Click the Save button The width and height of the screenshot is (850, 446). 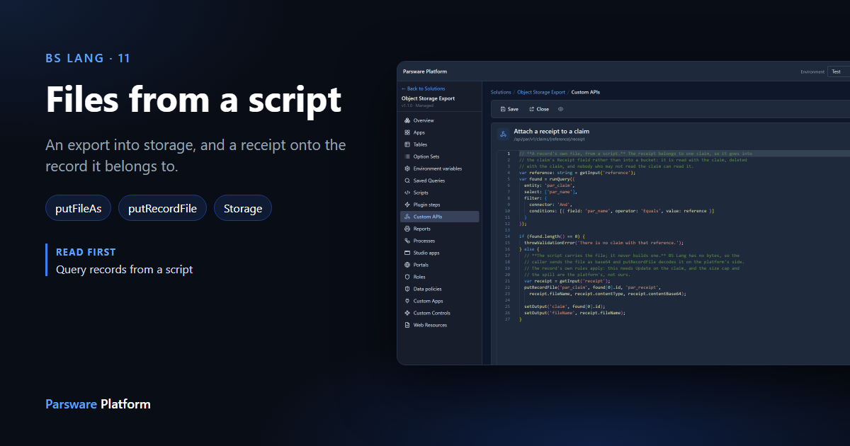[509, 109]
